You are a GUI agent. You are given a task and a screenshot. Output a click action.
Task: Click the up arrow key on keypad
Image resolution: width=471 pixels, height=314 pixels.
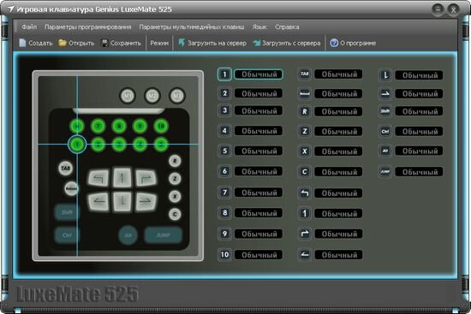click(x=122, y=177)
